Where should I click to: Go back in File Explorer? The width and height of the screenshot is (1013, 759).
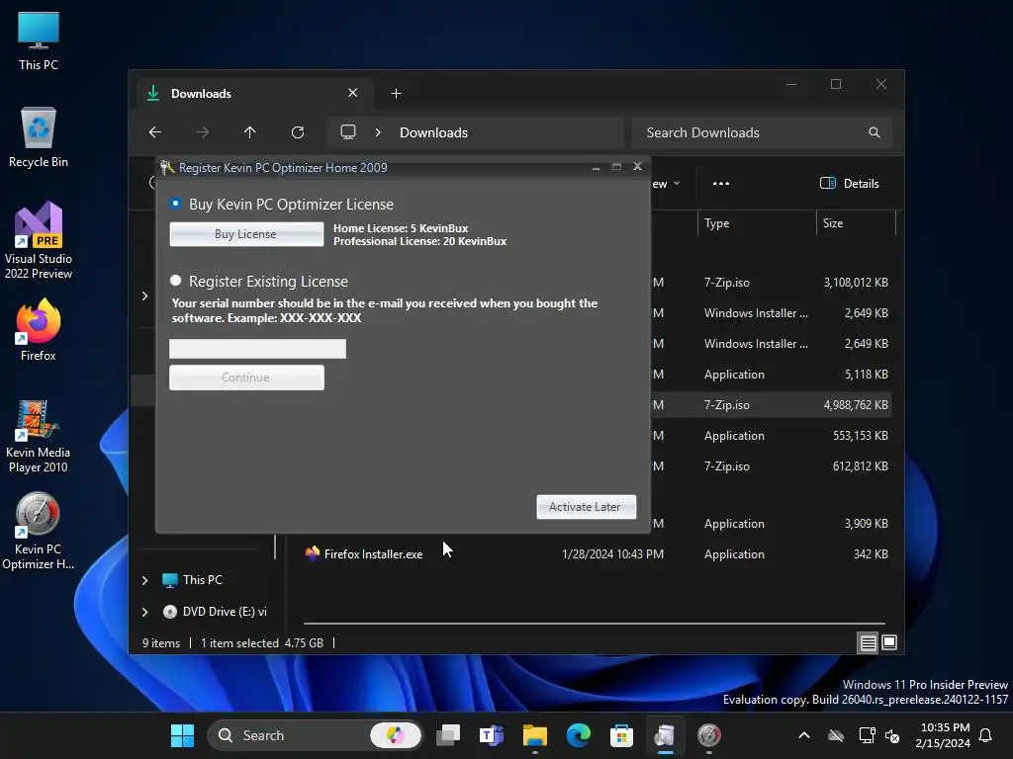(155, 132)
